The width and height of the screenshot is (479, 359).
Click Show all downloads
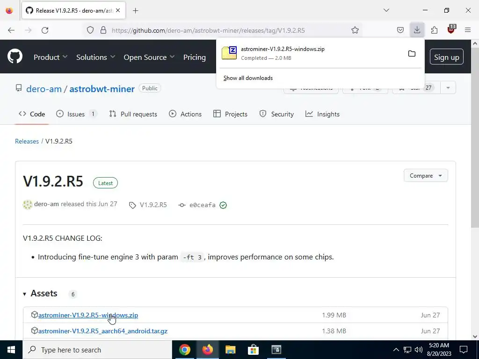(248, 78)
